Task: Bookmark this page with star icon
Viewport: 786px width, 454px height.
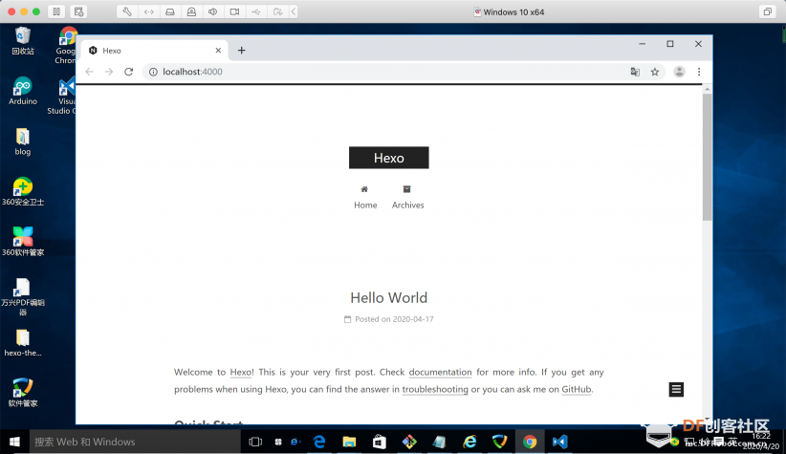Action: (655, 72)
